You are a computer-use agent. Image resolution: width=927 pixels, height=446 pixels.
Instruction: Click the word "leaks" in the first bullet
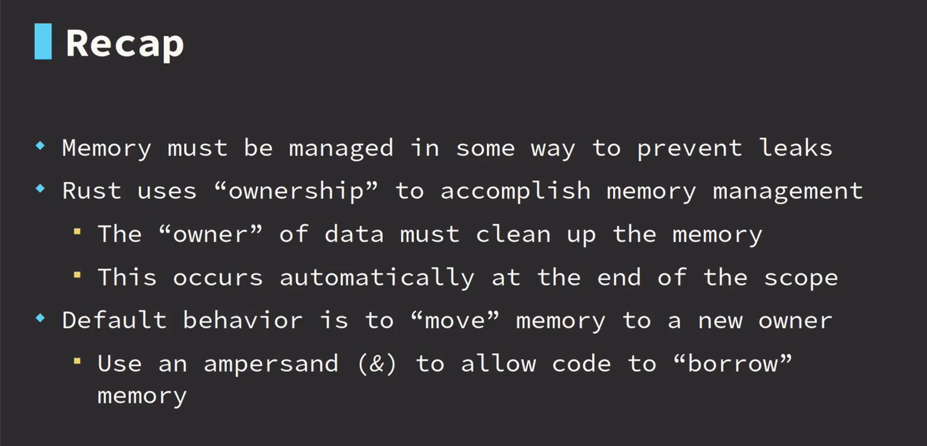795,148
